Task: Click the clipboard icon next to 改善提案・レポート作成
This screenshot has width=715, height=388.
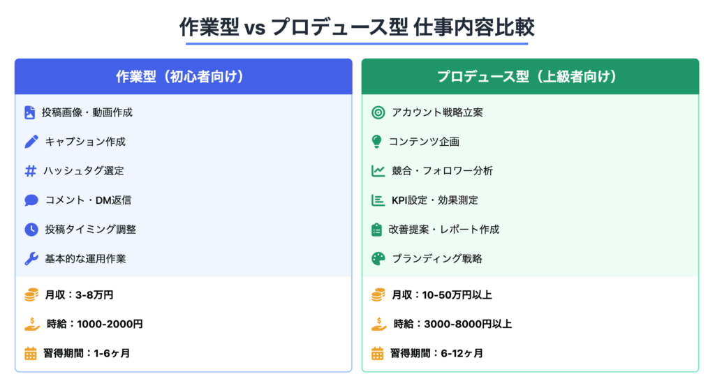Action: click(x=377, y=230)
